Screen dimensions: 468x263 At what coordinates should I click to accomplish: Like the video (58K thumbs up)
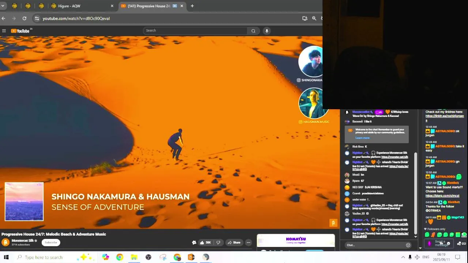click(x=205, y=243)
